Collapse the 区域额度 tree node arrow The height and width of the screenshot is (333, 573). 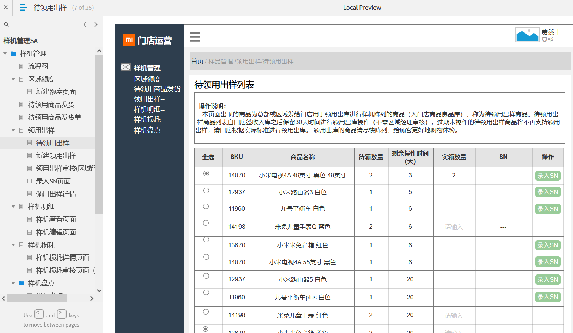(13, 79)
